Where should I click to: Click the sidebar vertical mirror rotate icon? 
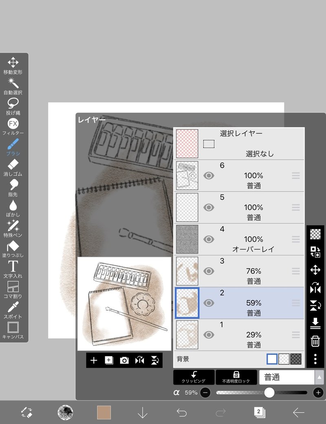[x=315, y=305]
